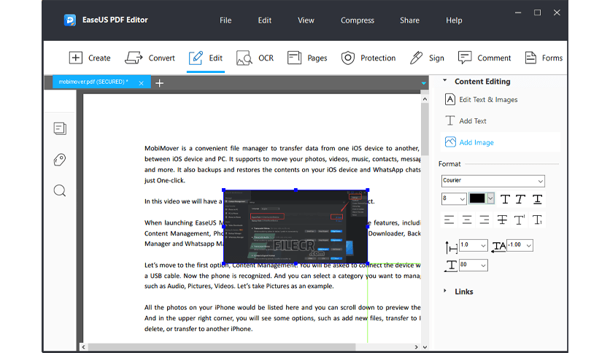This screenshot has width=610, height=353.
Task: Align text left
Action: coord(449,220)
